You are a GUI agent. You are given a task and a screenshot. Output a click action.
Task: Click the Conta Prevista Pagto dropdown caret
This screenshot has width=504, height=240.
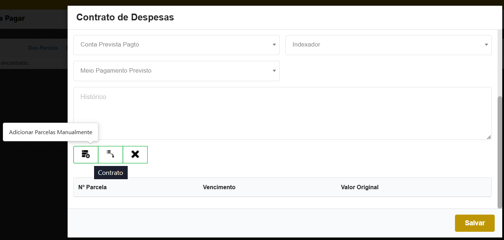coord(274,45)
